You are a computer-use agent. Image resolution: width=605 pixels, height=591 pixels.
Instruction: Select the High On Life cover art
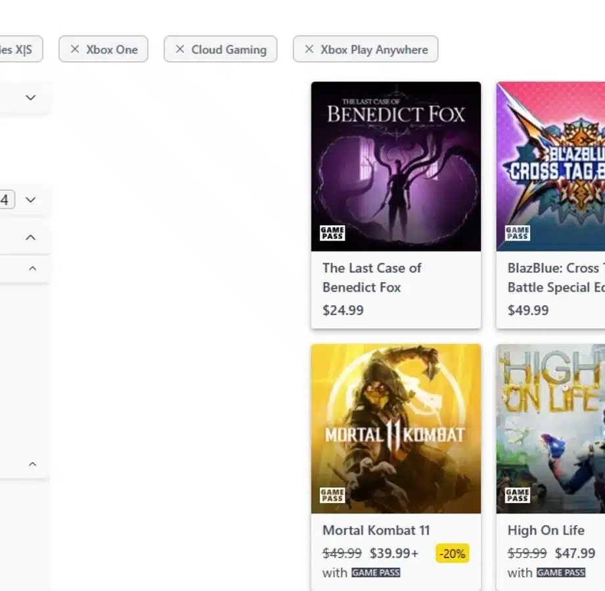coord(550,429)
